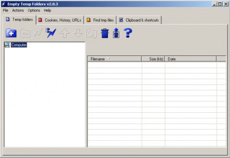
Task: Click the add folder icon with plus
Action: (11, 33)
